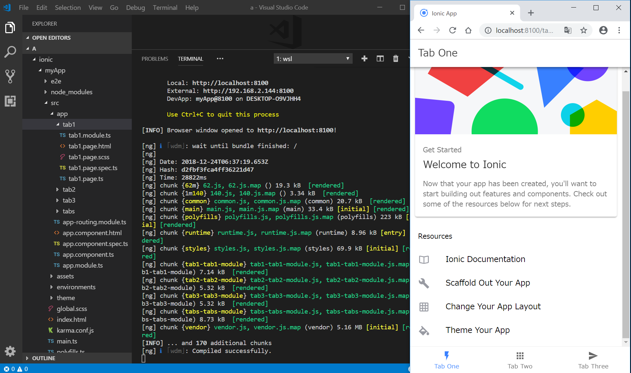631x373 pixels.
Task: Click Theme Your App resource
Action: 477,330
